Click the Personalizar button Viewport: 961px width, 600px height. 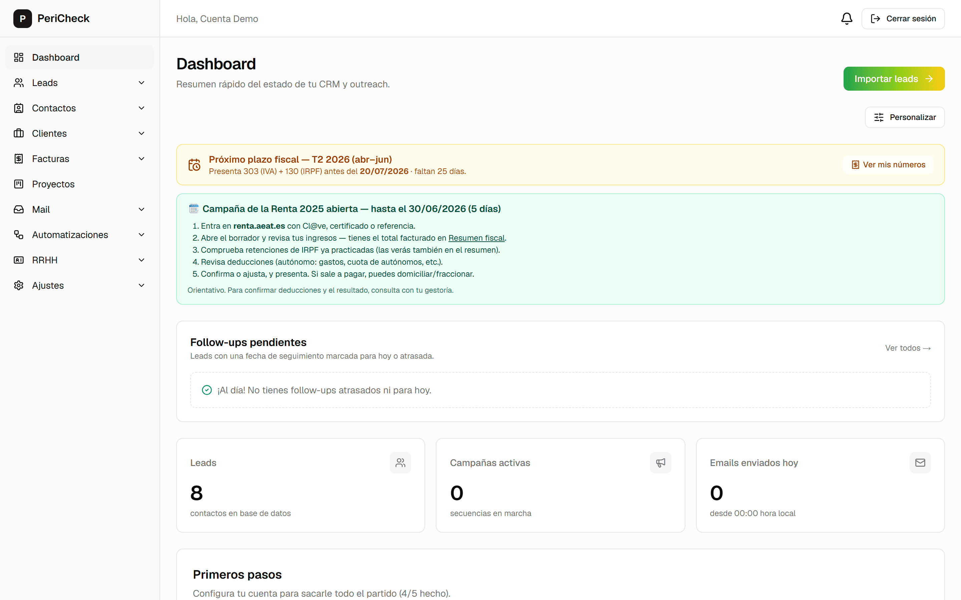pos(905,117)
